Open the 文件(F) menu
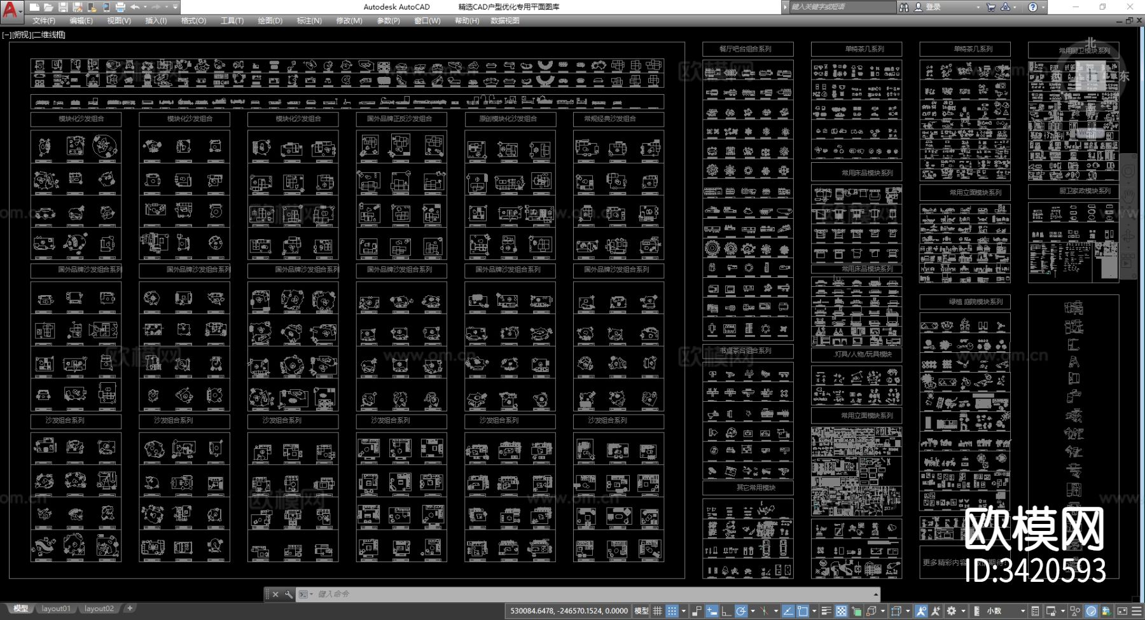 (x=43, y=20)
